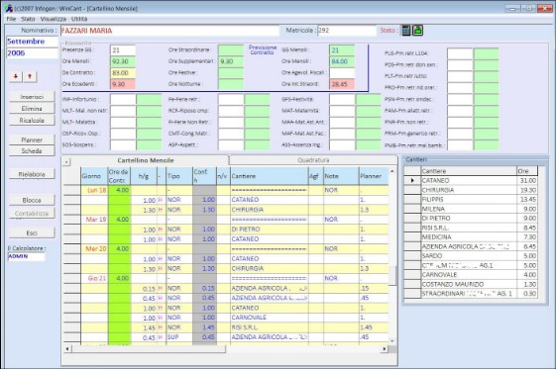Select CHIRURGIA row in Cantieri list

471,190
